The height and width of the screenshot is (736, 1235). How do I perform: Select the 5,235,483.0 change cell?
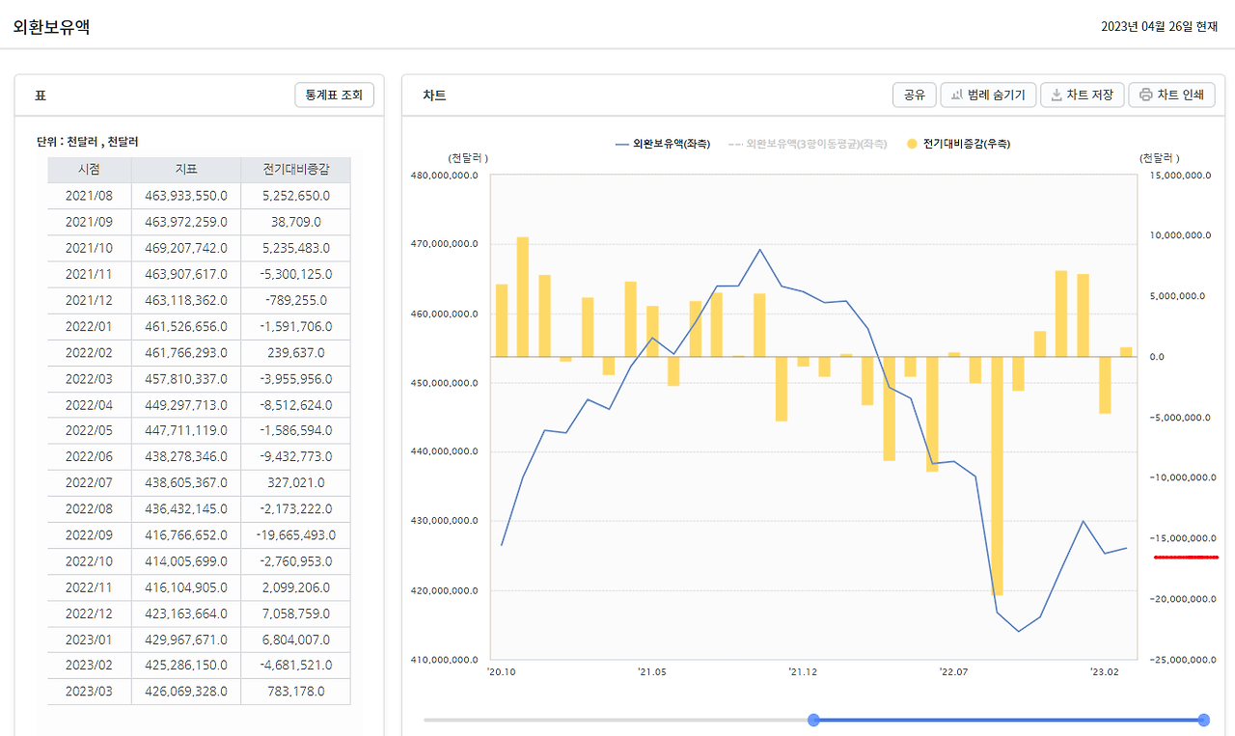(296, 248)
